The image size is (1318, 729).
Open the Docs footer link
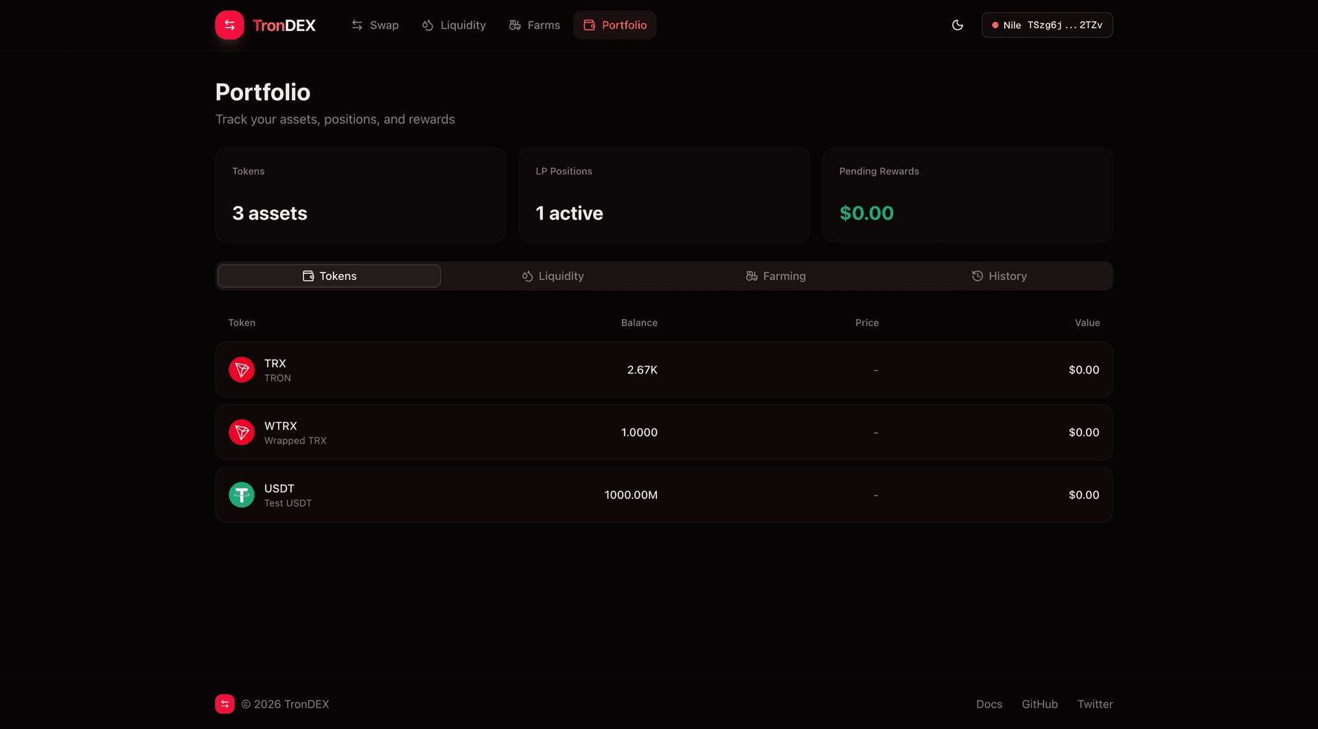[x=988, y=704]
